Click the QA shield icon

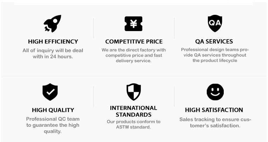pos(215,23)
